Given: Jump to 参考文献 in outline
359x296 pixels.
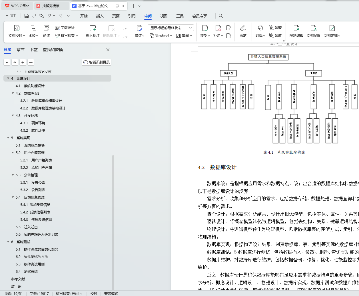Looking at the screenshot, I should [x=18, y=279].
